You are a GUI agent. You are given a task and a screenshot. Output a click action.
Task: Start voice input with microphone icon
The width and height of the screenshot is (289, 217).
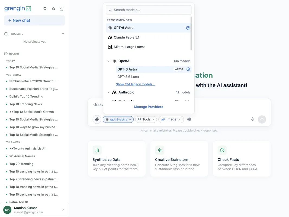(253, 119)
